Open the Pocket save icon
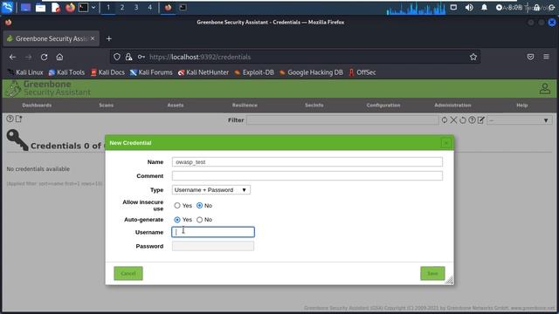The width and height of the screenshot is (559, 314). pos(530,57)
